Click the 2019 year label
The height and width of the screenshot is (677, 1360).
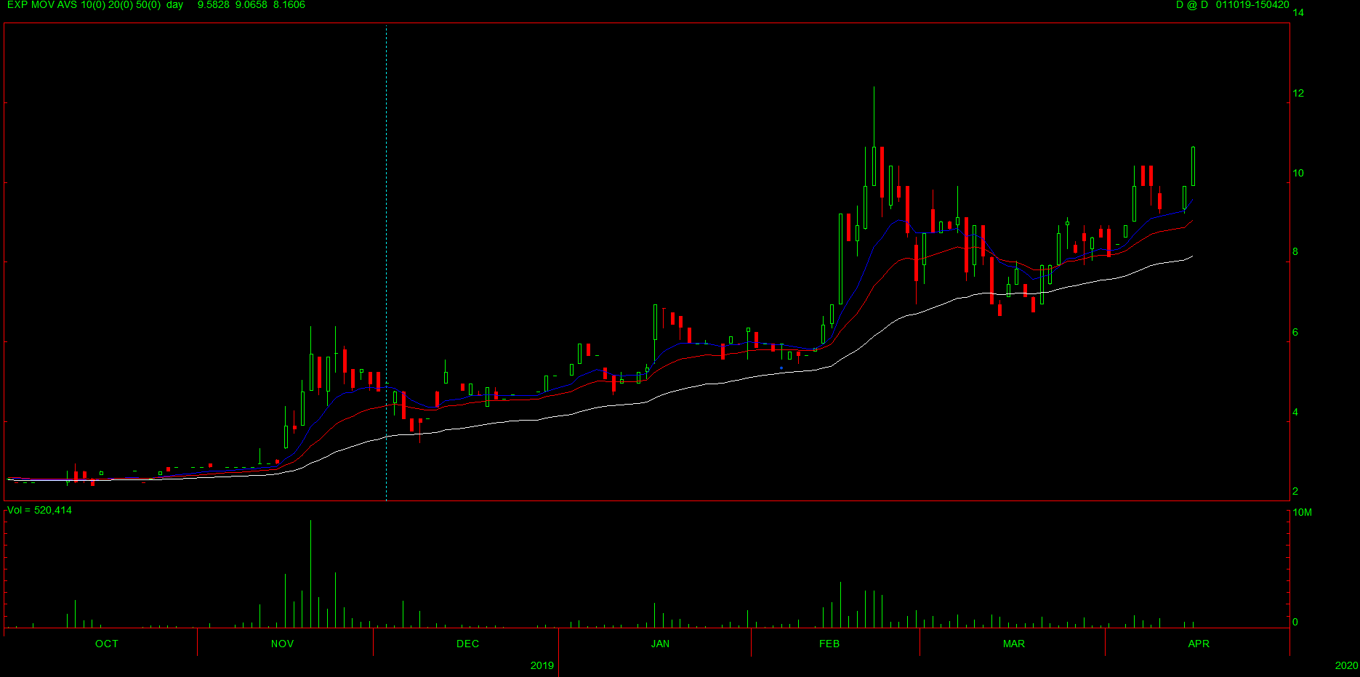542,665
